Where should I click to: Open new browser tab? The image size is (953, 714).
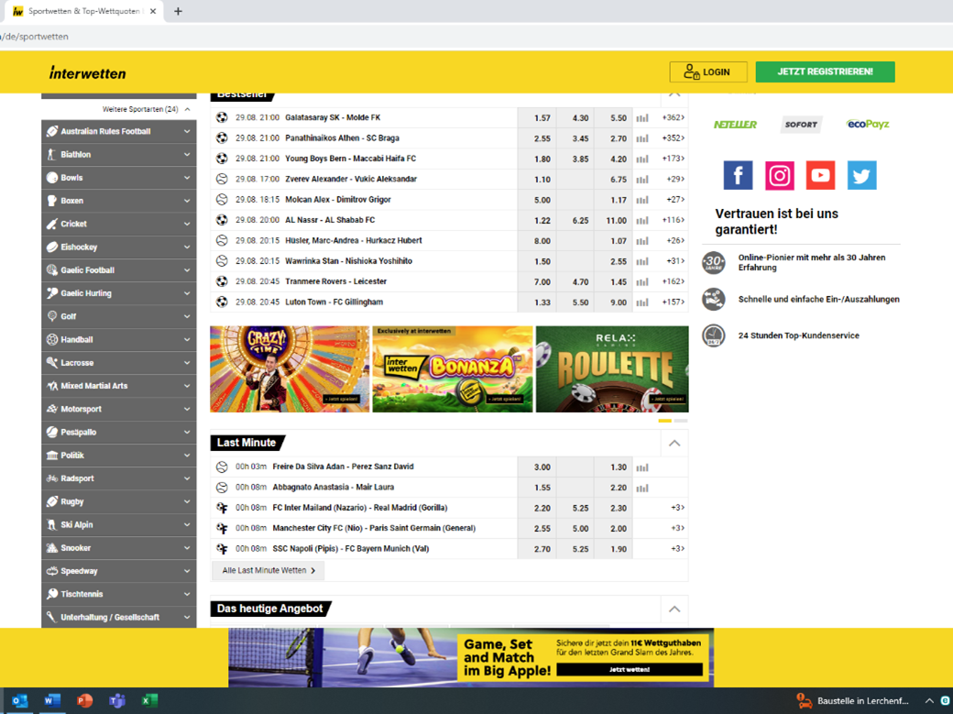point(178,11)
